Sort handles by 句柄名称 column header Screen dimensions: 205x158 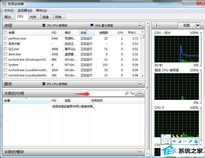[x=115, y=101]
